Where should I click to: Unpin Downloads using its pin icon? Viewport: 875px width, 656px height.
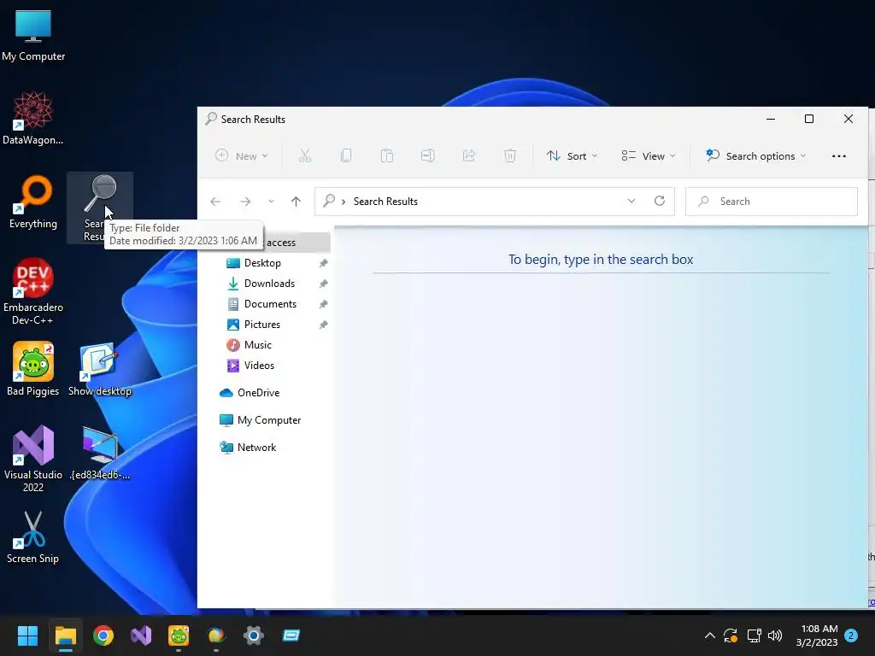(323, 284)
